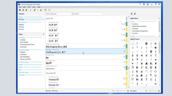Expand the Character Range filter section
This screenshot has height=96, width=172.
point(44,72)
